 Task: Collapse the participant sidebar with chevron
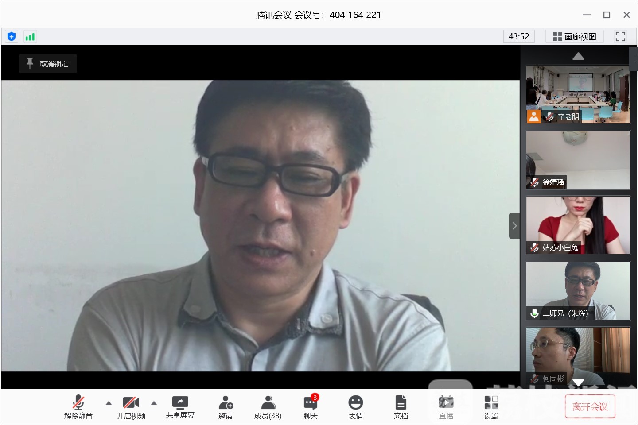pos(514,226)
